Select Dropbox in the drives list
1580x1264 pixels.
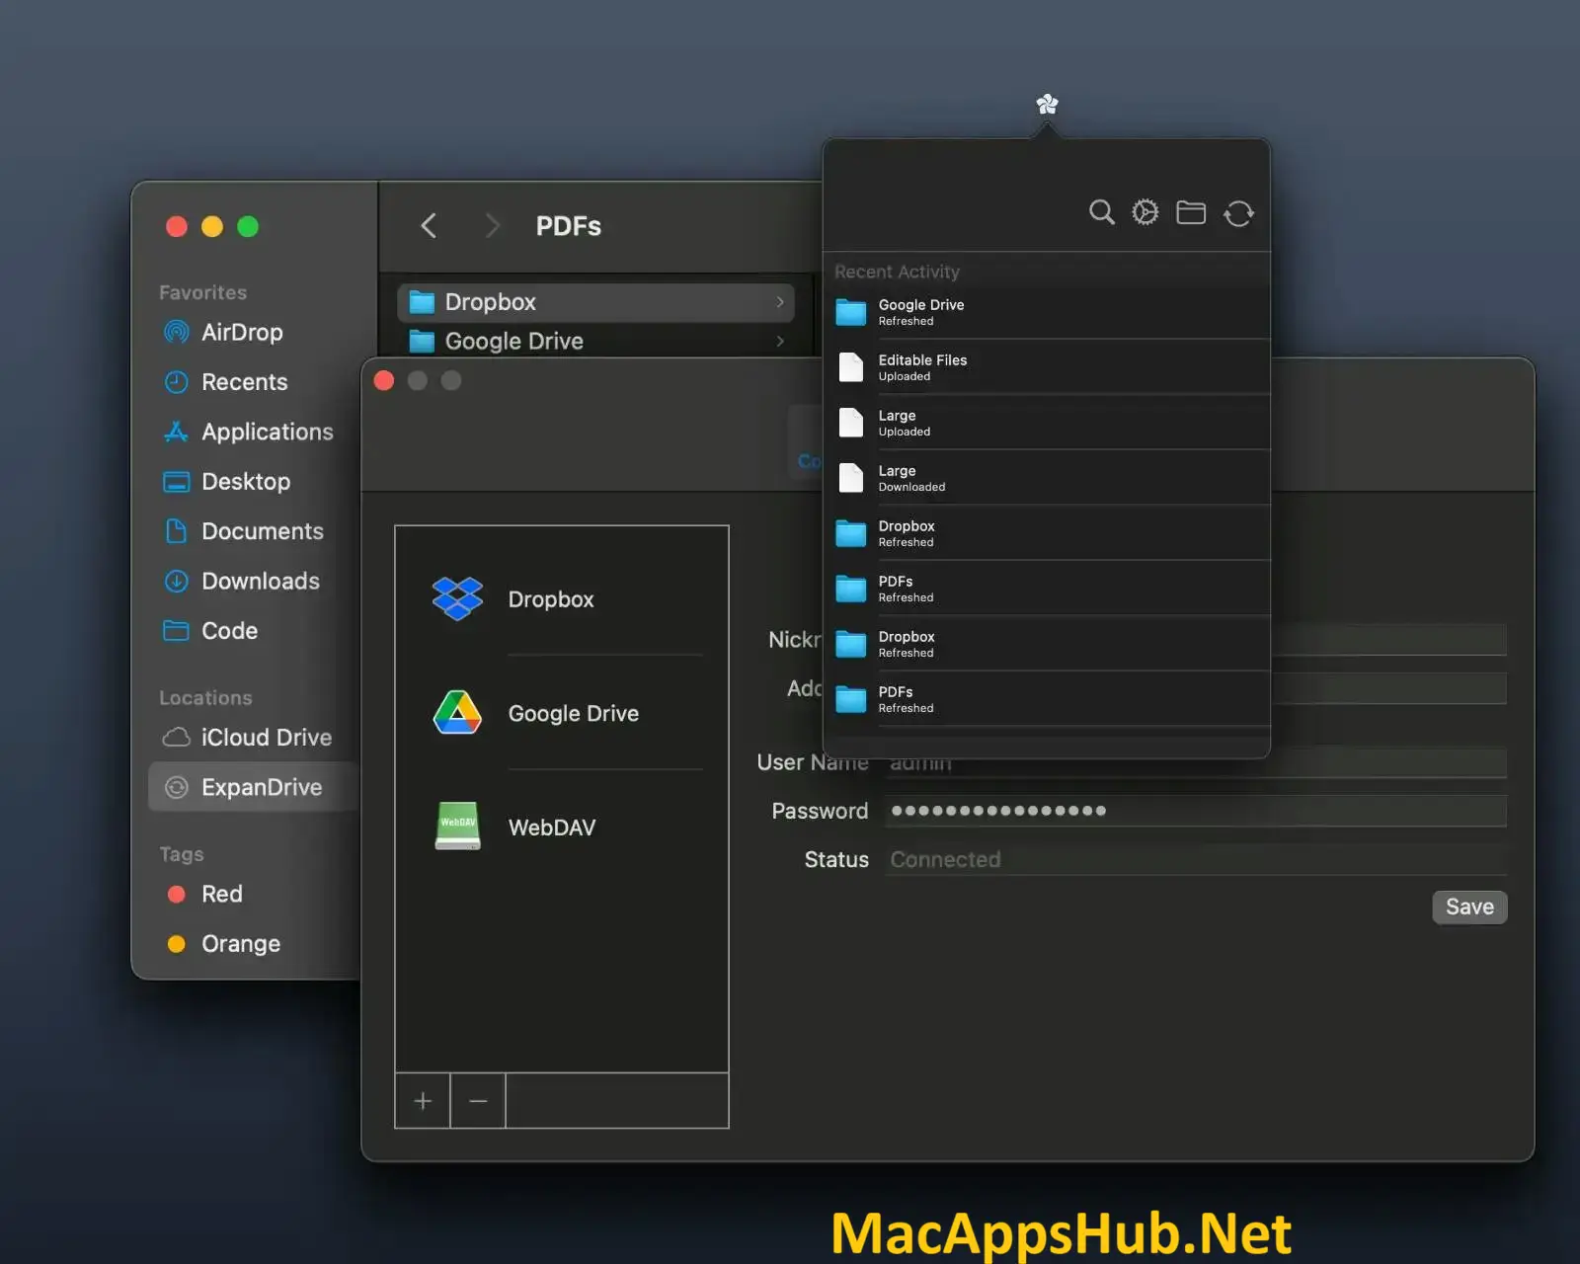tap(562, 599)
